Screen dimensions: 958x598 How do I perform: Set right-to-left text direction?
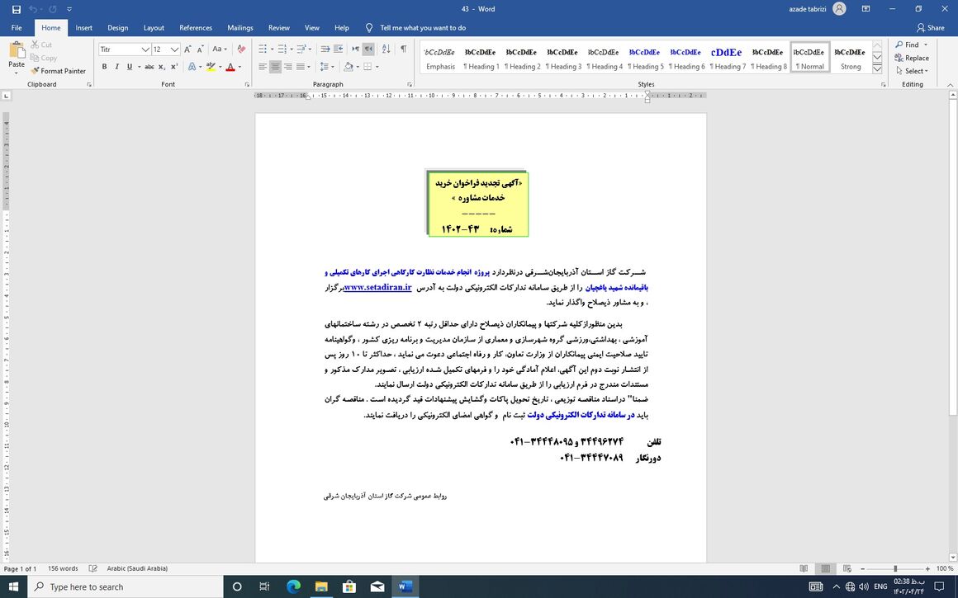pos(368,49)
